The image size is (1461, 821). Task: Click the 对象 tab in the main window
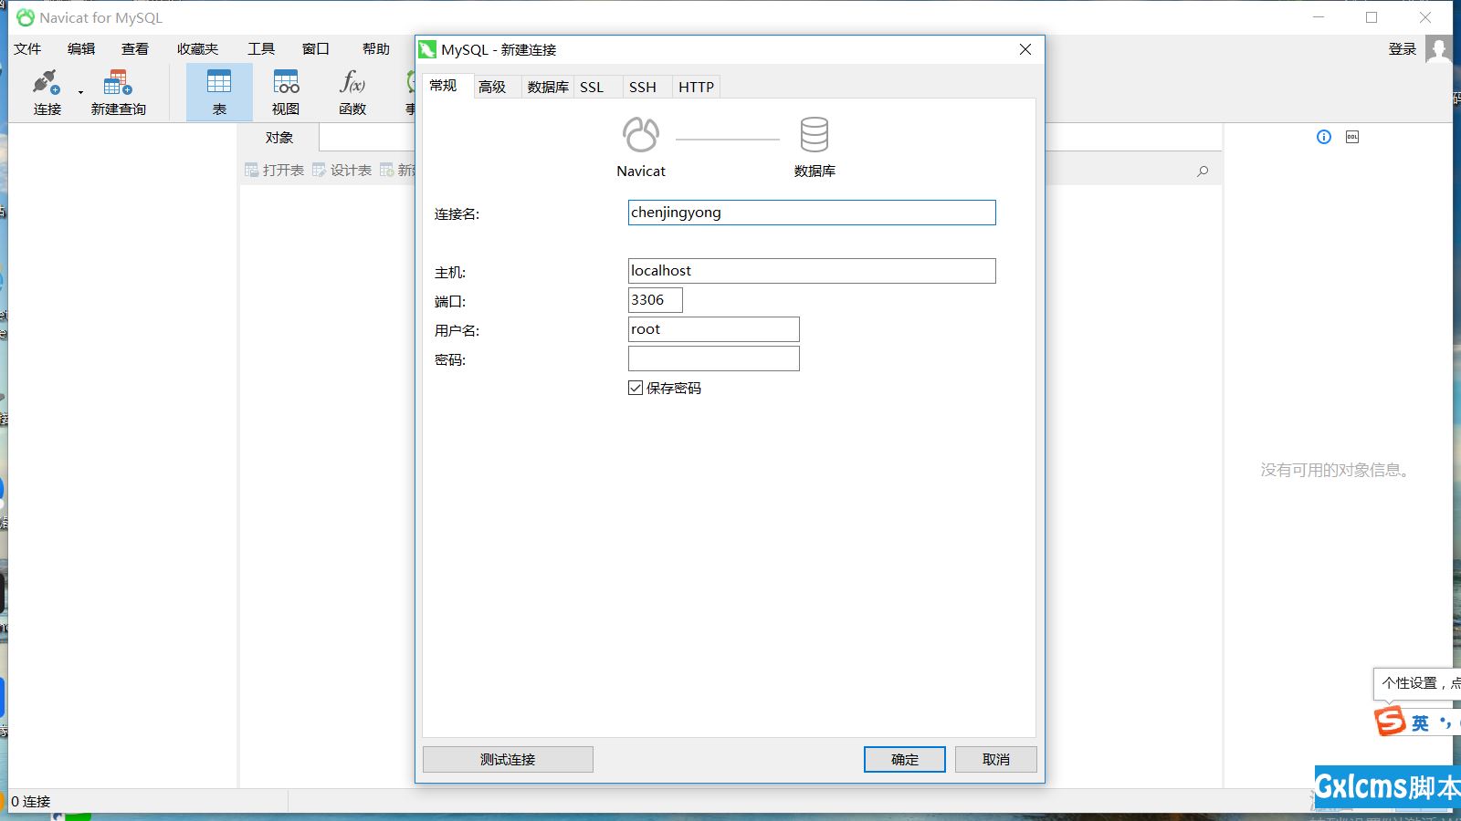(x=279, y=138)
